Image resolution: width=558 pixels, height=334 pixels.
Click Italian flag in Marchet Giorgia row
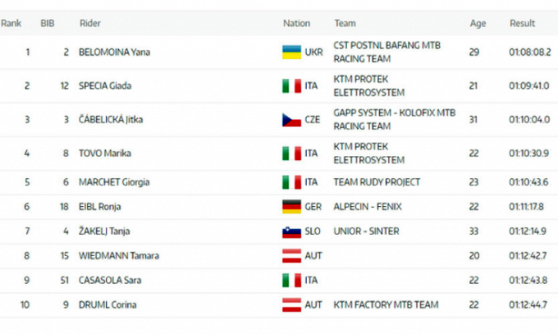click(289, 182)
